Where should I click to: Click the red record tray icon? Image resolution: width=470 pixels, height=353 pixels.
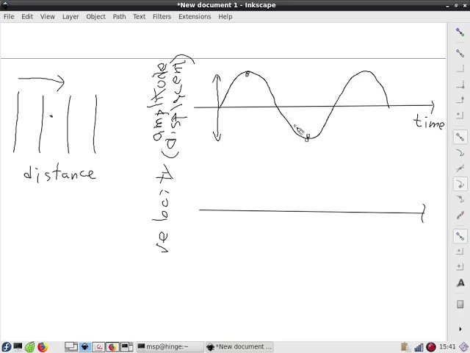(x=431, y=347)
